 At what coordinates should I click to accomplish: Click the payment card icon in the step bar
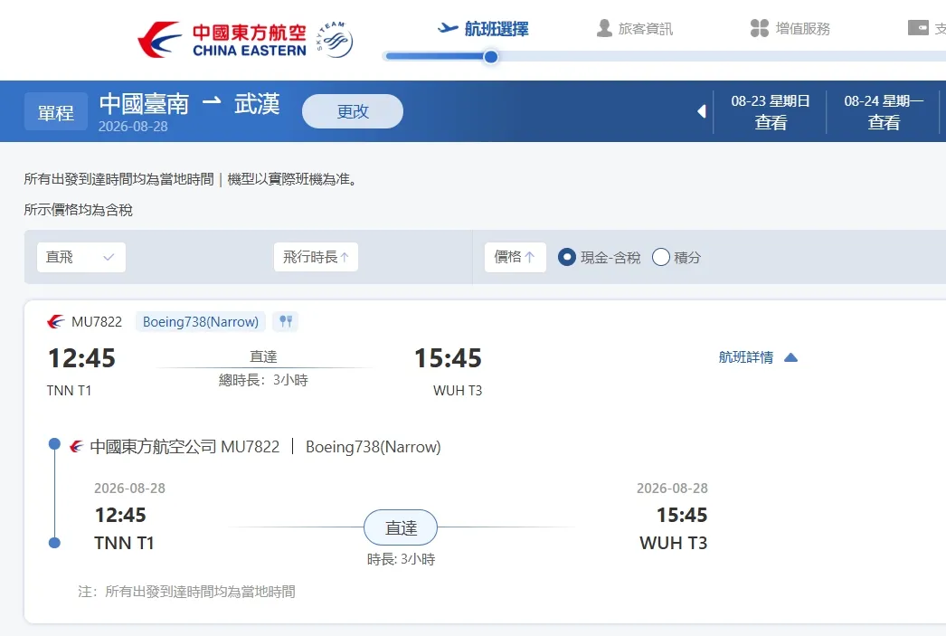click(918, 28)
